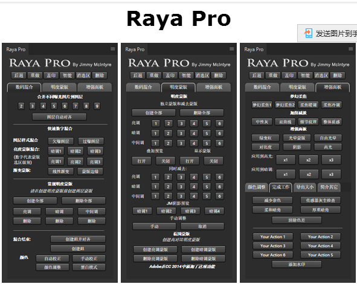Select exposure count 9 in merge row
The height and width of the screenshot is (284, 357).
pos(97,106)
